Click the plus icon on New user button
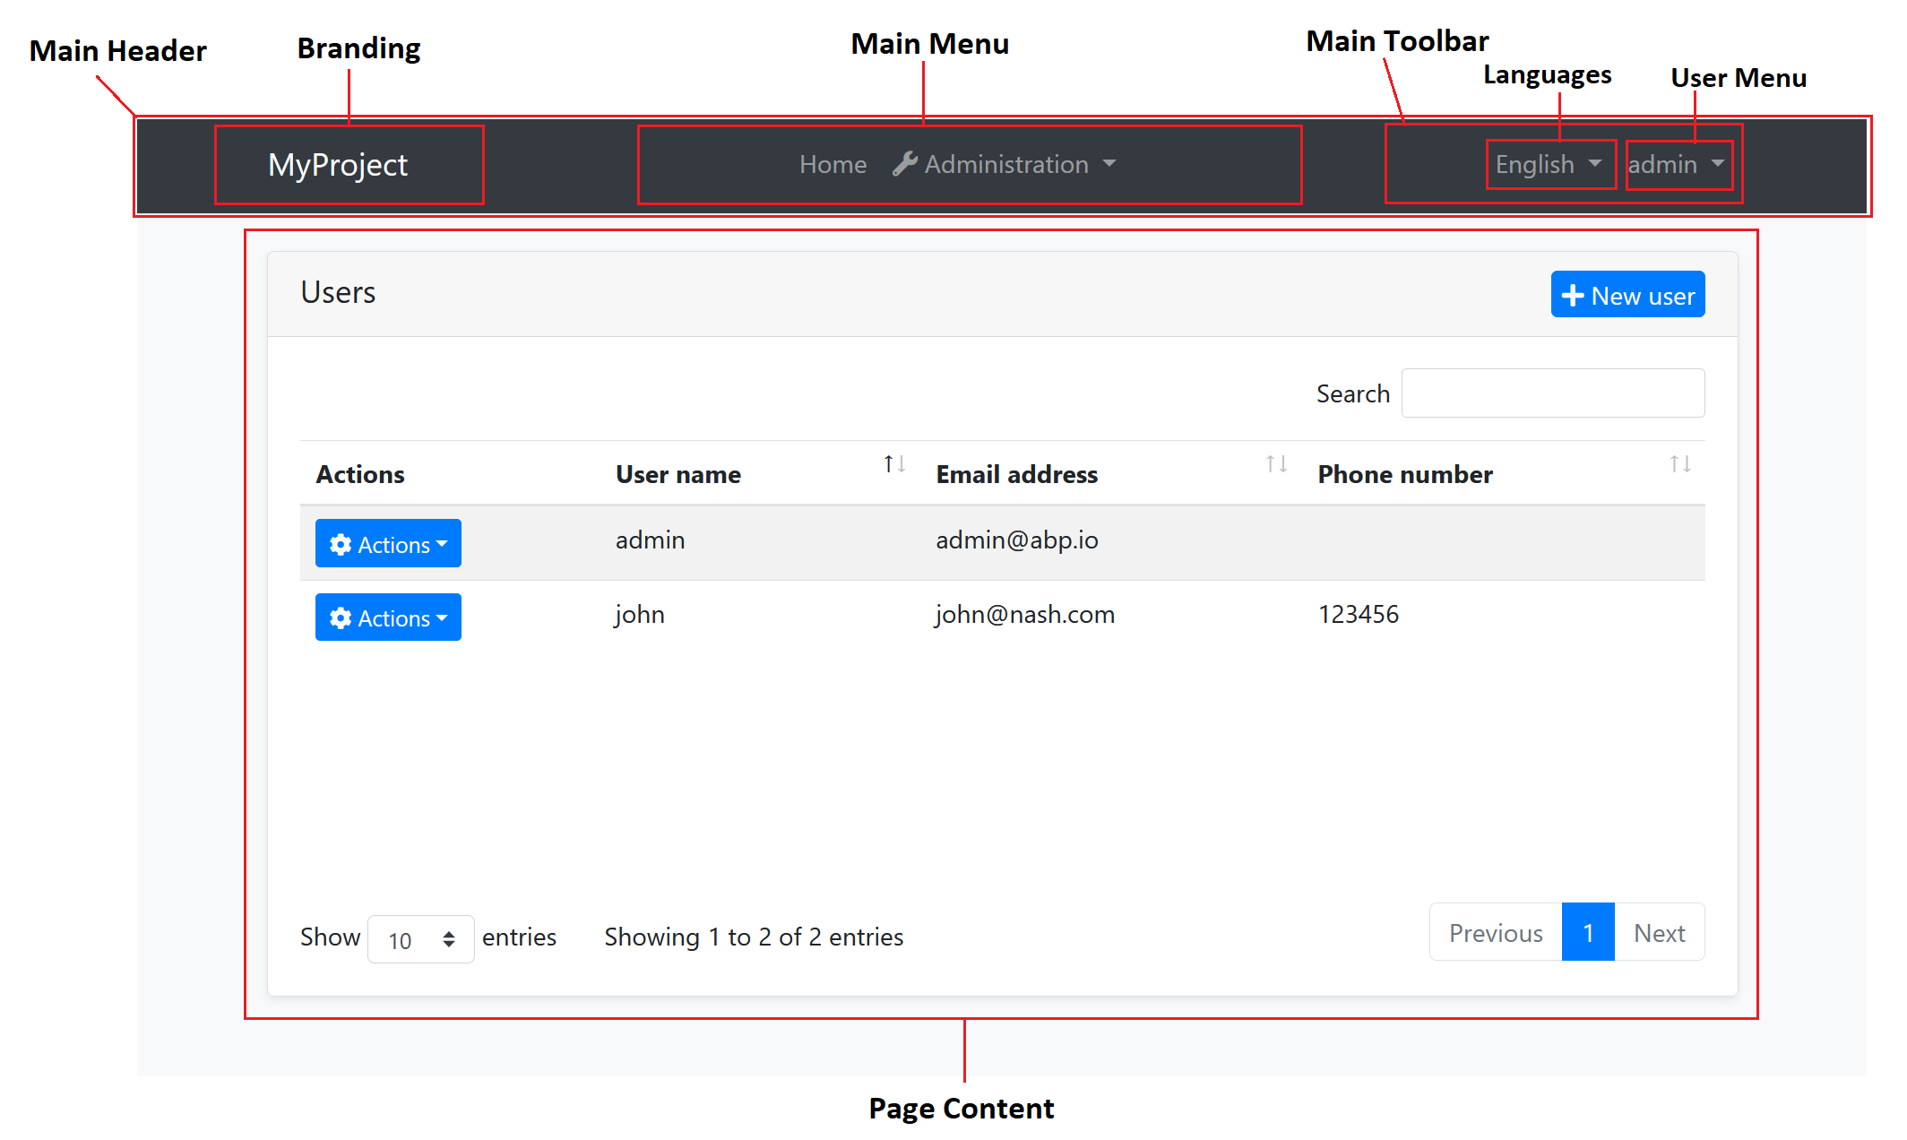The height and width of the screenshot is (1140, 1907). 1574,294
